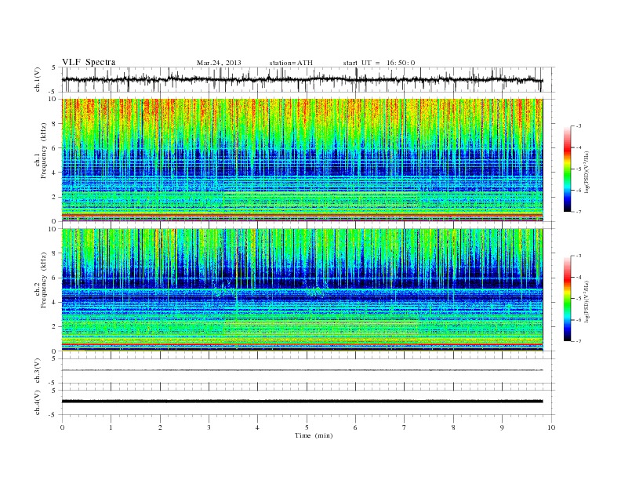Viewport: 621px width, 480px height.
Task: Click the "VLF Spectra" plot title
Action: 89,62
